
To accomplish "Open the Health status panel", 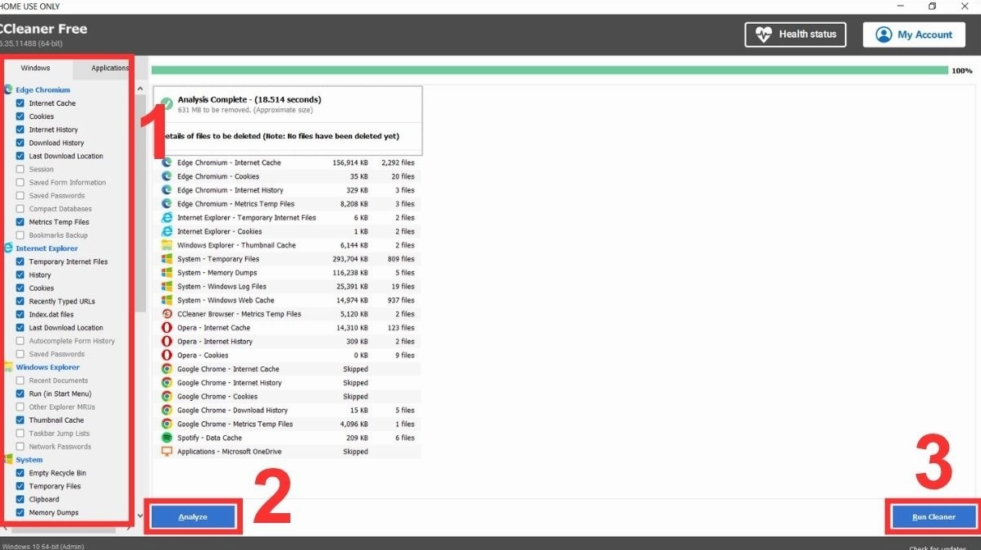I will [x=794, y=34].
